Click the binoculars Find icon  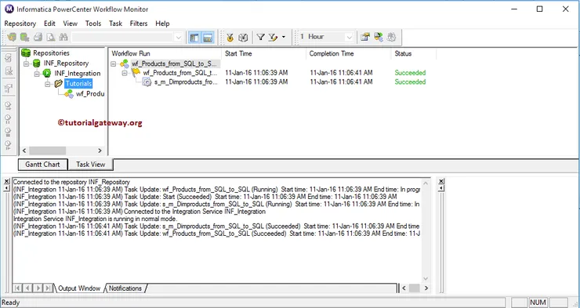pyautogui.click(x=63, y=37)
